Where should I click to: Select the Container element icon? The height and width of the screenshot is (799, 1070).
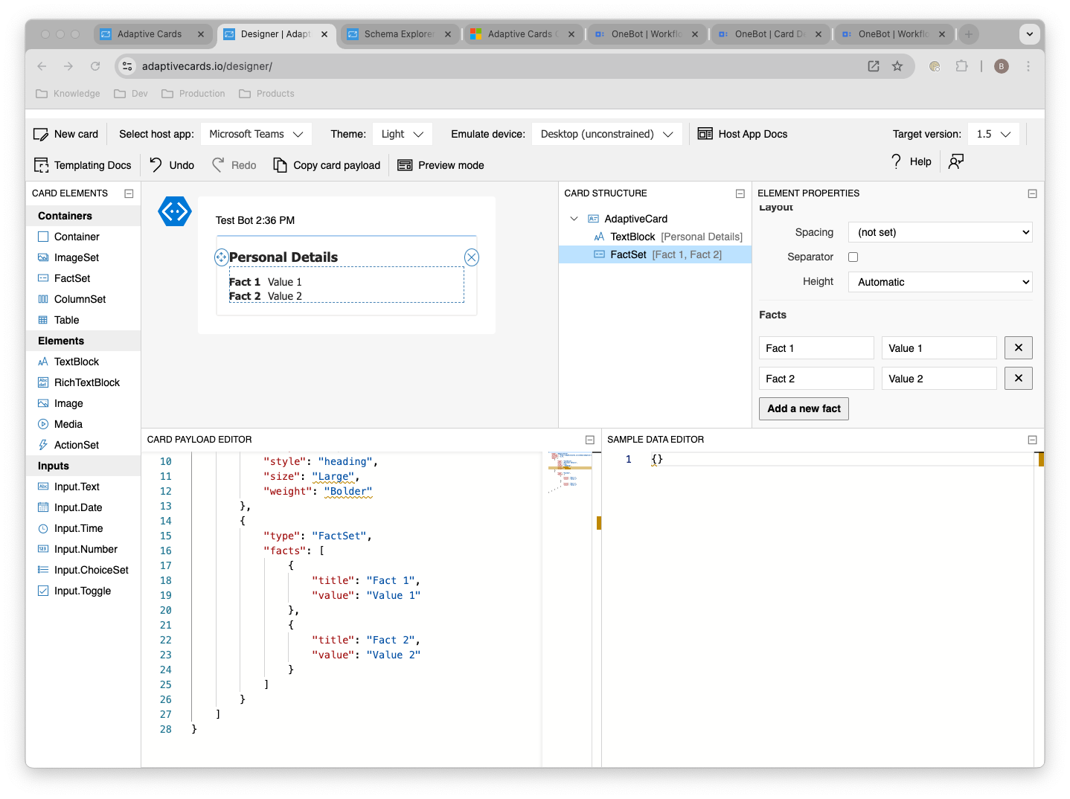[43, 237]
